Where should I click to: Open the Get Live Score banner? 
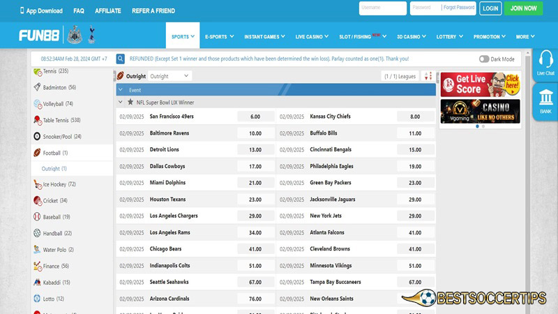click(480, 84)
